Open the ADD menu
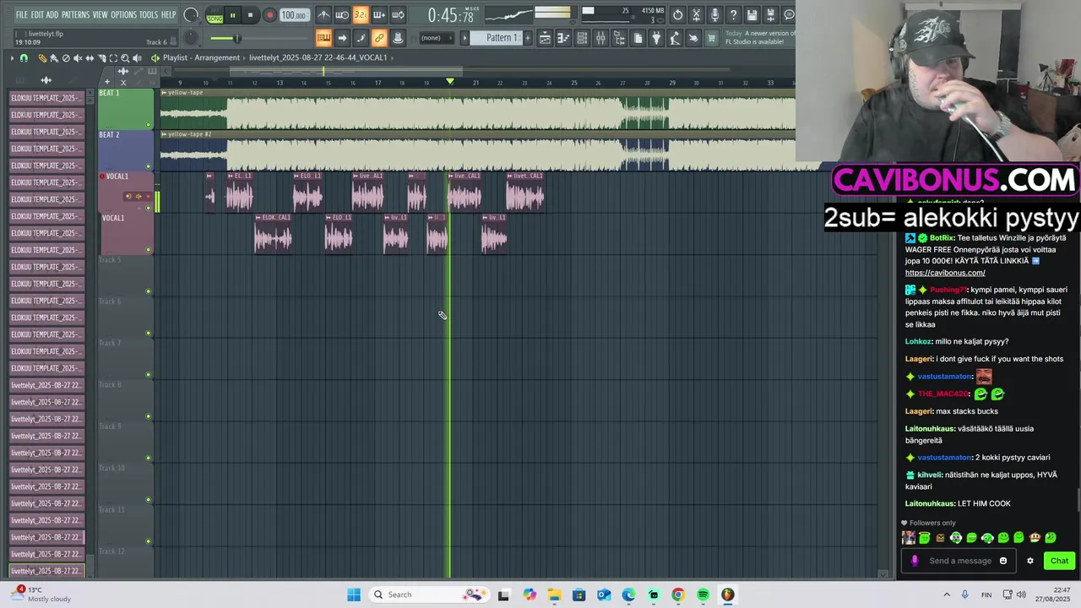This screenshot has height=608, width=1081. click(52, 15)
